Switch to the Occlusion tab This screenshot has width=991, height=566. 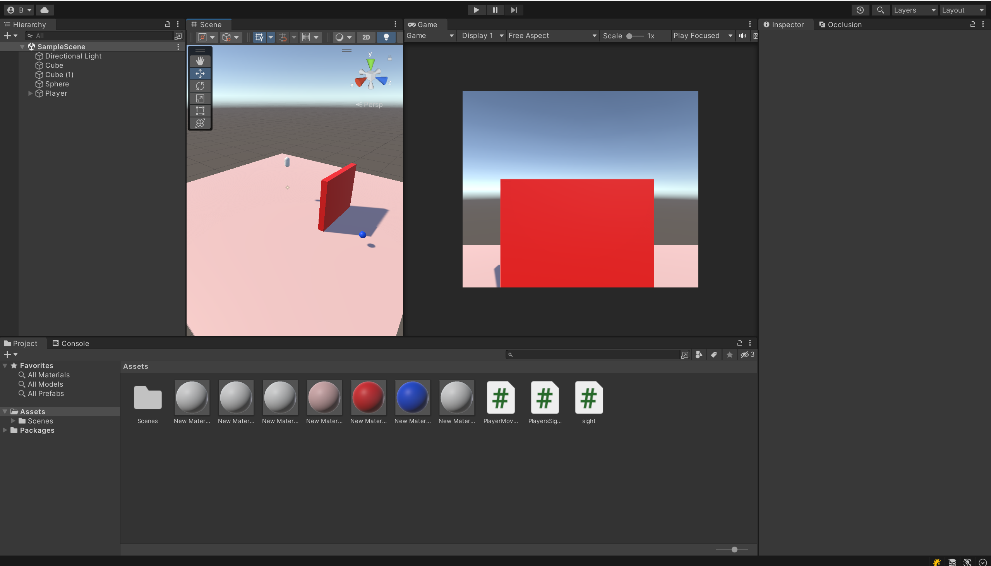pos(844,24)
